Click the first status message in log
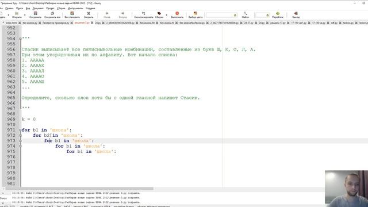This screenshot has width=368, height=207. click(76, 193)
